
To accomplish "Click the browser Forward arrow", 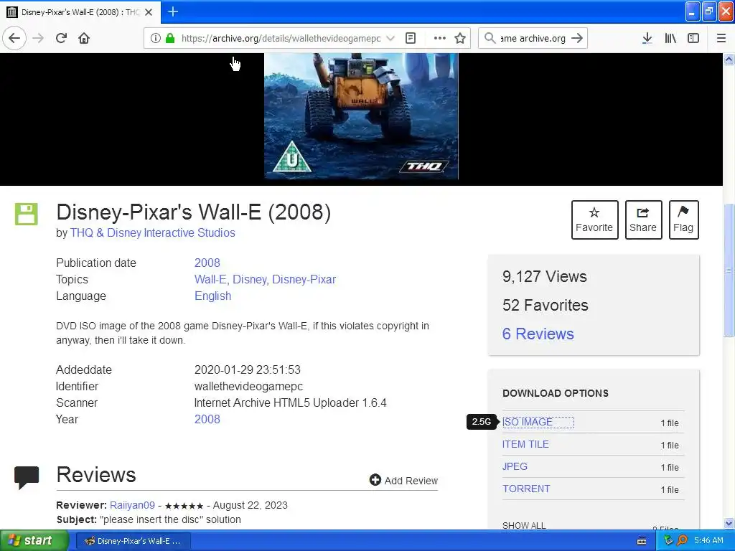I will [x=38, y=38].
